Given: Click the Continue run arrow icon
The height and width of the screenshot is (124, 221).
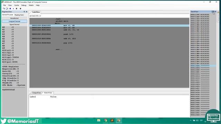Looking at the screenshot, I should (x=13, y=9).
